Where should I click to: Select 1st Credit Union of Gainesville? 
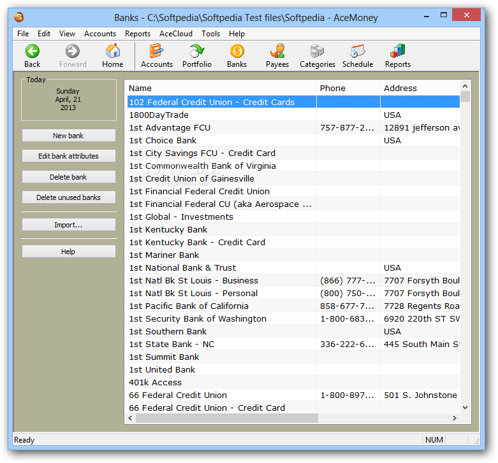pos(293,178)
